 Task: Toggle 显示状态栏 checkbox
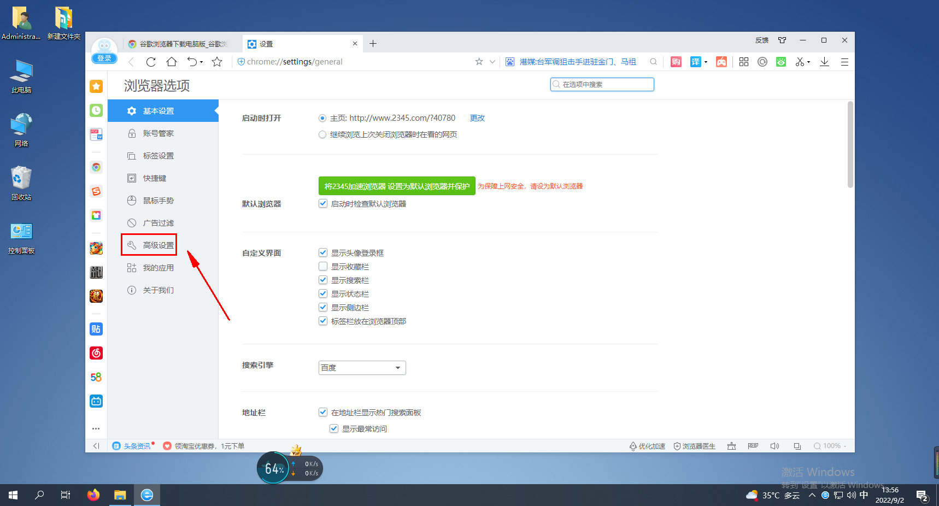[x=323, y=293]
